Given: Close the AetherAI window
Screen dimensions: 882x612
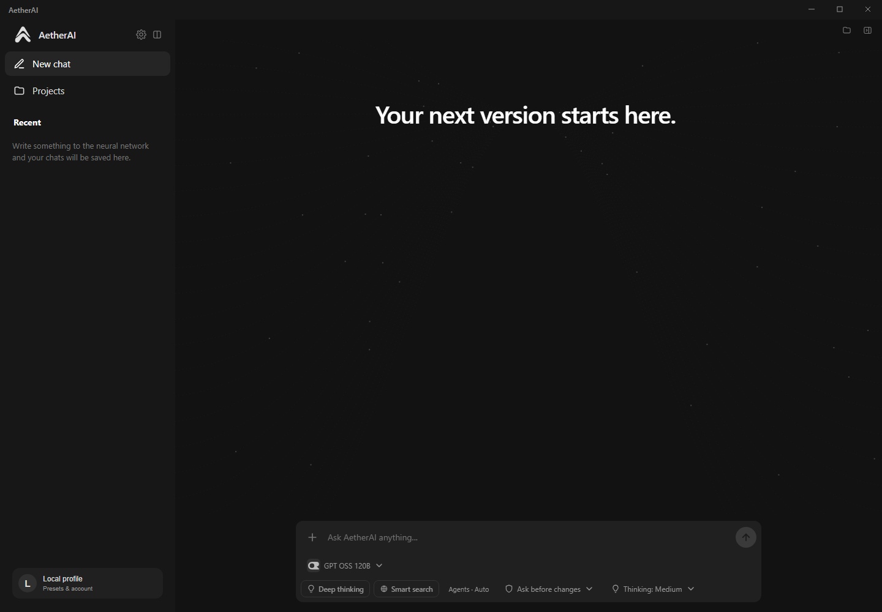Looking at the screenshot, I should point(868,9).
